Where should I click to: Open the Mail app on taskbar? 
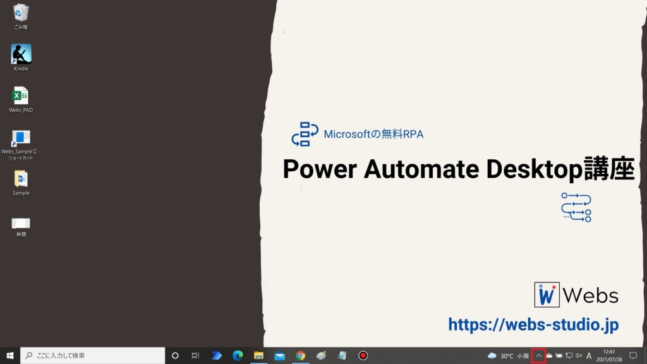click(280, 355)
